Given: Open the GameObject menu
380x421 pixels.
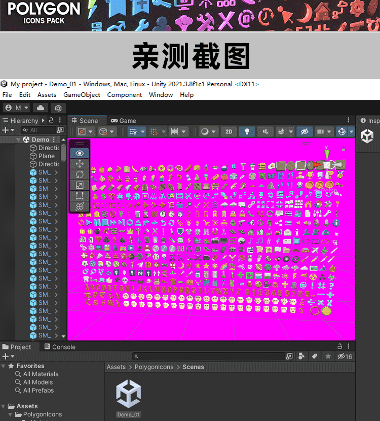Looking at the screenshot, I should [x=82, y=95].
